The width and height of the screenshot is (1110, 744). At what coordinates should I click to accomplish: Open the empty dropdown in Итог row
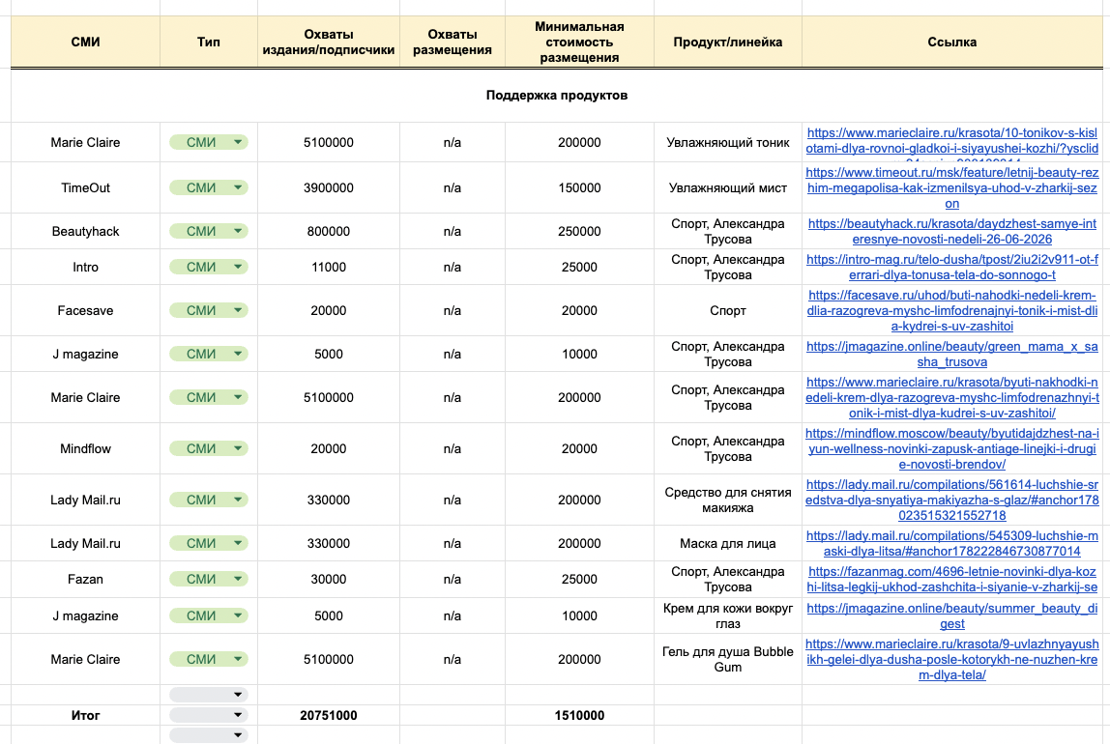click(208, 715)
